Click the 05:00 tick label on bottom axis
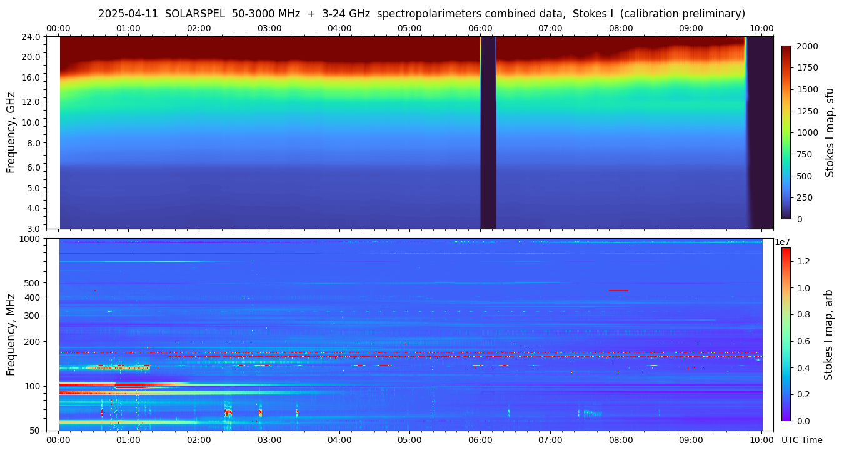This screenshot has height=453, width=844. coord(409,440)
